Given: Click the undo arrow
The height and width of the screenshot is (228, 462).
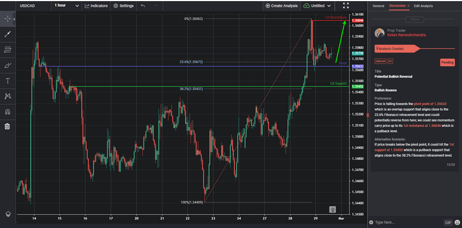Looking at the screenshot, I should pyautogui.click(x=143, y=5).
